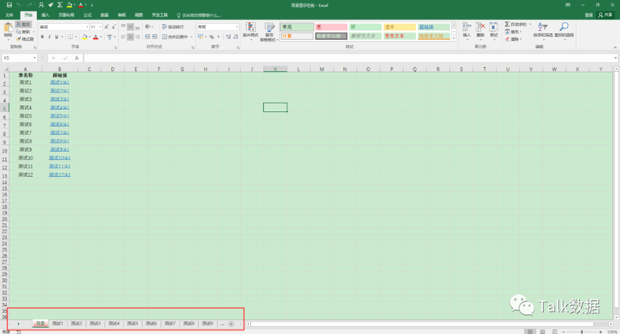Switch to the Formulas (公式) tab
620x334 pixels.
[87, 15]
